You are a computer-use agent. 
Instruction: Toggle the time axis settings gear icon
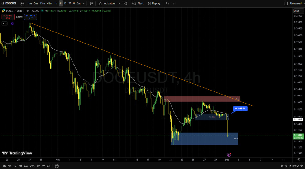click(x=299, y=160)
